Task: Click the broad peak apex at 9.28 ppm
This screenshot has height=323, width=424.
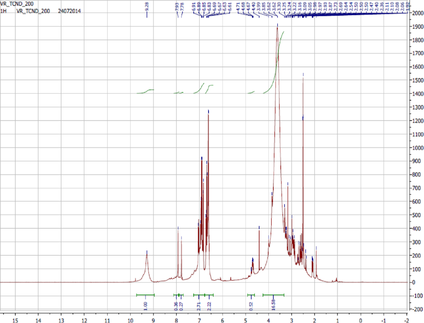Action: (147, 251)
